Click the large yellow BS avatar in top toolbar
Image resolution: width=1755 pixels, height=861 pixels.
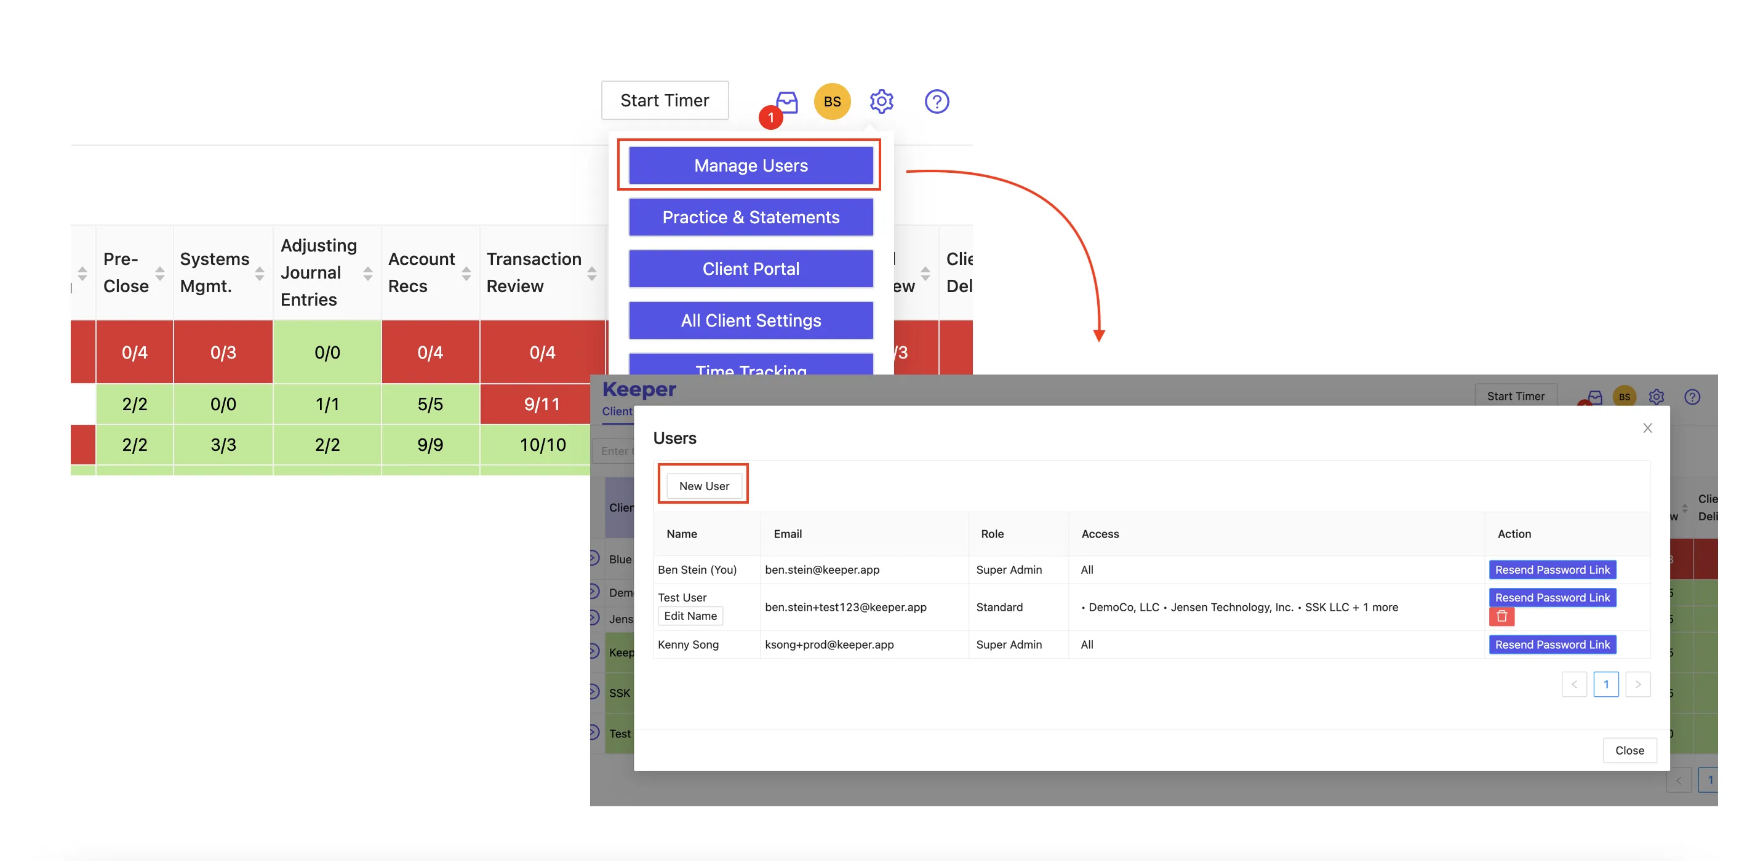tap(832, 101)
